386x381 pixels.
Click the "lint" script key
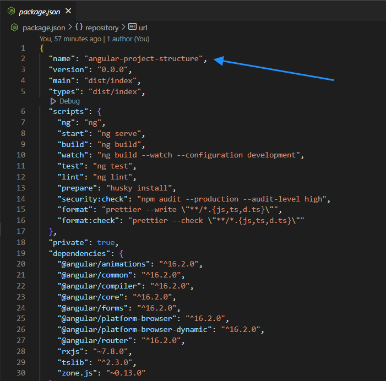click(70, 177)
